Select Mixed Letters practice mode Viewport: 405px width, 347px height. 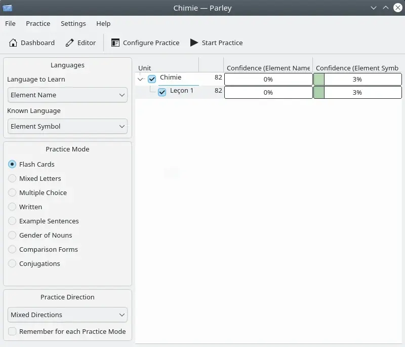34,178
